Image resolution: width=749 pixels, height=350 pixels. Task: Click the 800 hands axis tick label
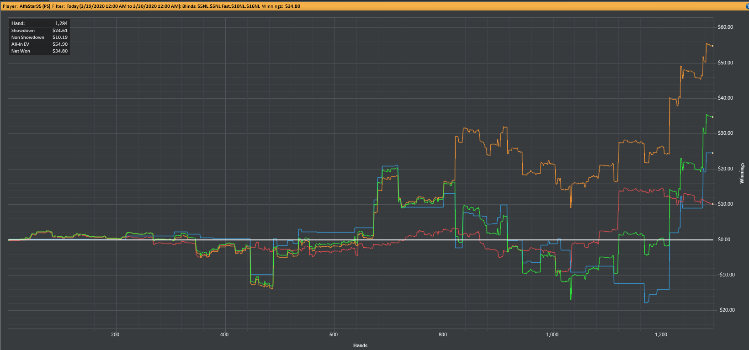(443, 335)
